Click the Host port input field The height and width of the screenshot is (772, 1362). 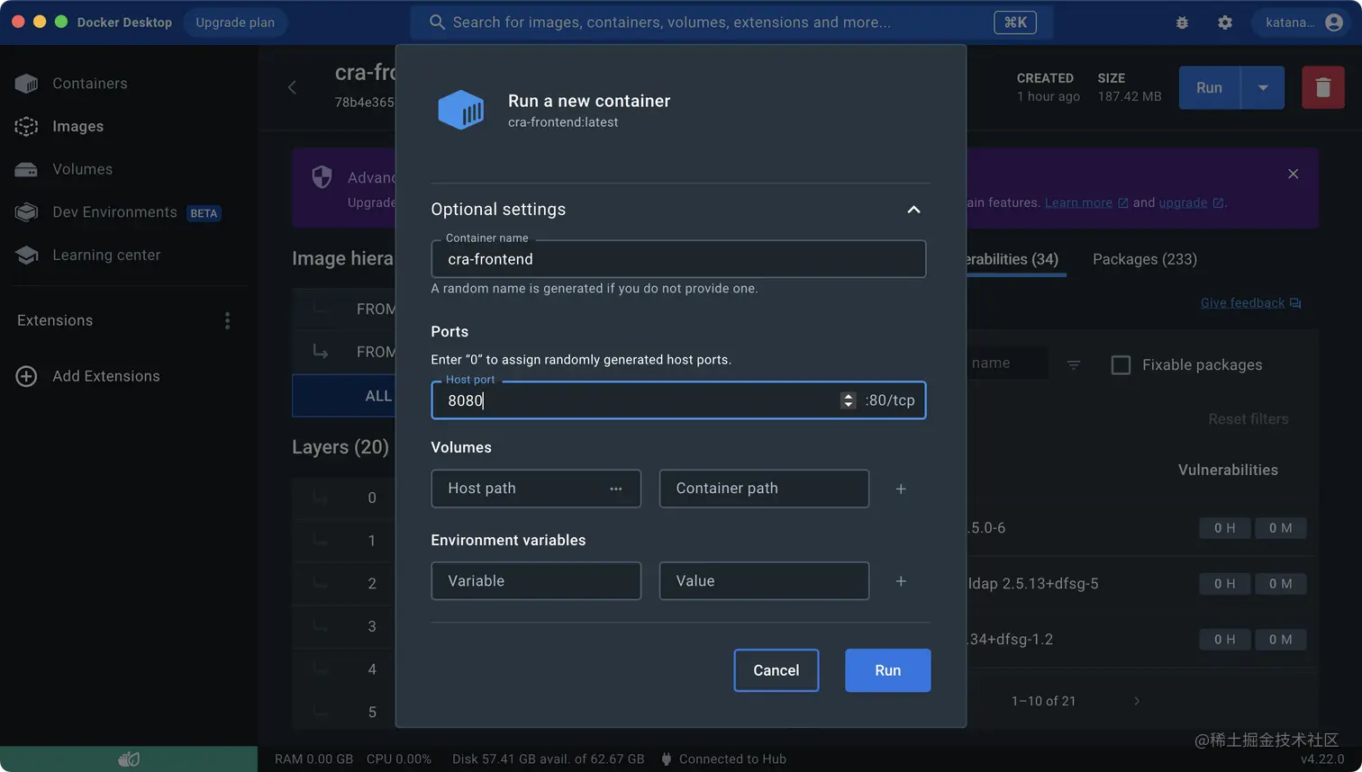[x=678, y=400]
